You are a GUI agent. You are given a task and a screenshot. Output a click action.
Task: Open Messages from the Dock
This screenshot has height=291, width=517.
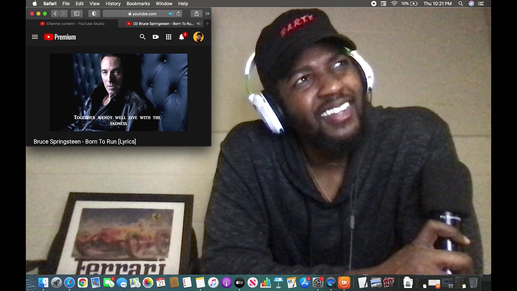click(122, 283)
